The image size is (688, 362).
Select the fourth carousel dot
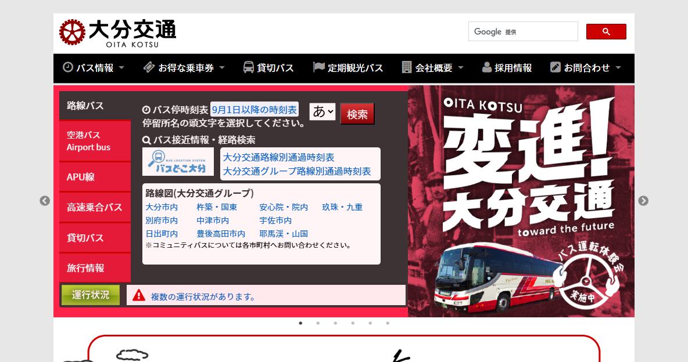[353, 323]
